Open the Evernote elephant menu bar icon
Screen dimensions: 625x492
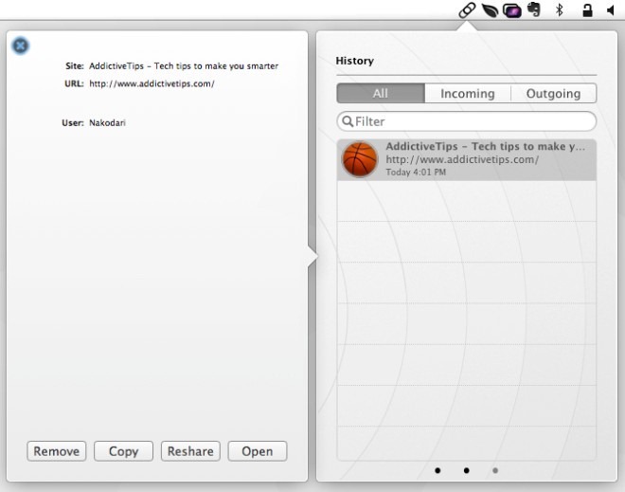pos(534,9)
